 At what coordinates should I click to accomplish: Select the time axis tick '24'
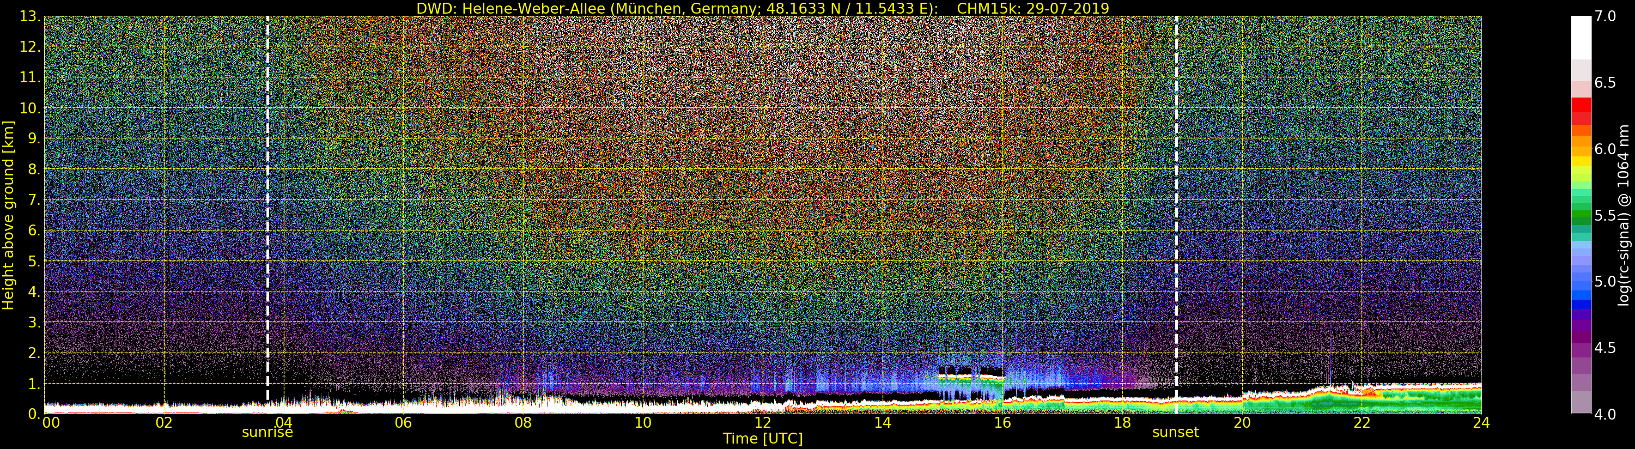[1481, 422]
